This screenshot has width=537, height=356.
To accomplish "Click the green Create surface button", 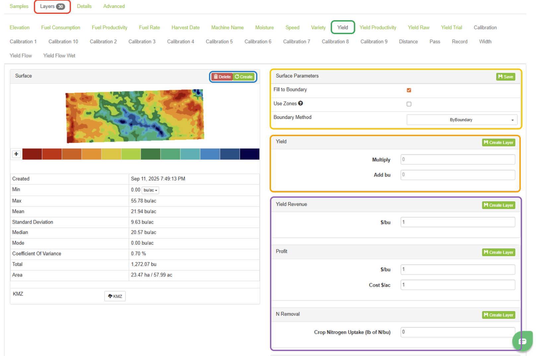I will (244, 77).
